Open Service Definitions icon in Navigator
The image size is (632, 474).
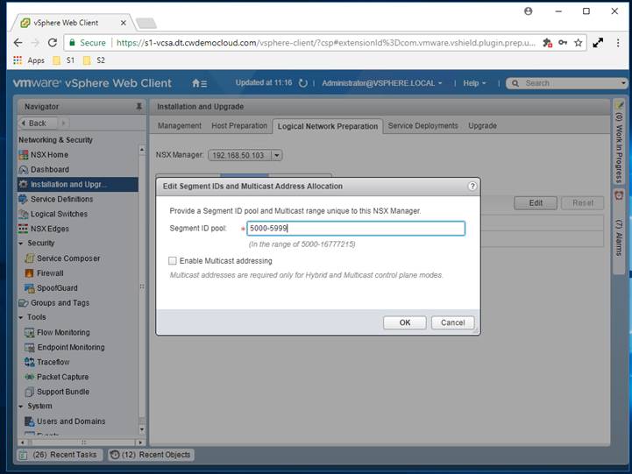24,199
